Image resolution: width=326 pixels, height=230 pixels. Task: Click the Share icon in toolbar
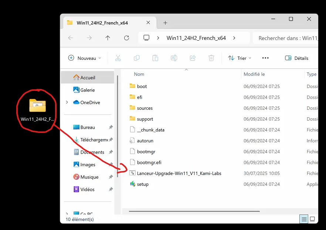tap(193, 58)
